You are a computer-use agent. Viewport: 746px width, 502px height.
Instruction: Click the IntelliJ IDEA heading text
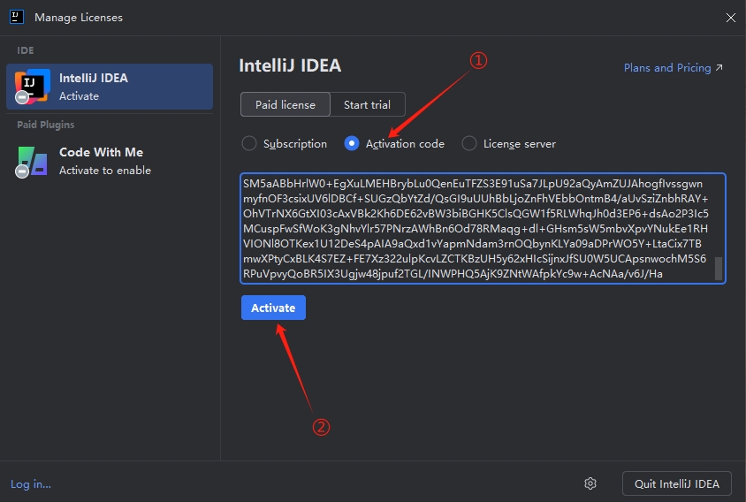(290, 65)
